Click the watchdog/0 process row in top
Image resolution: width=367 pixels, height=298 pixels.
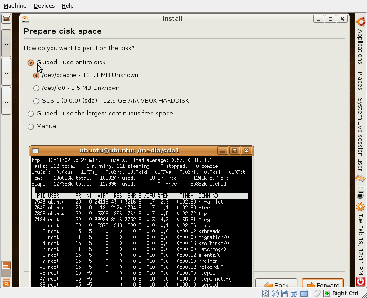tap(140, 249)
